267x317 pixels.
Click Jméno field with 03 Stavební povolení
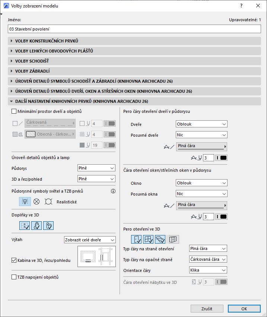(134, 29)
